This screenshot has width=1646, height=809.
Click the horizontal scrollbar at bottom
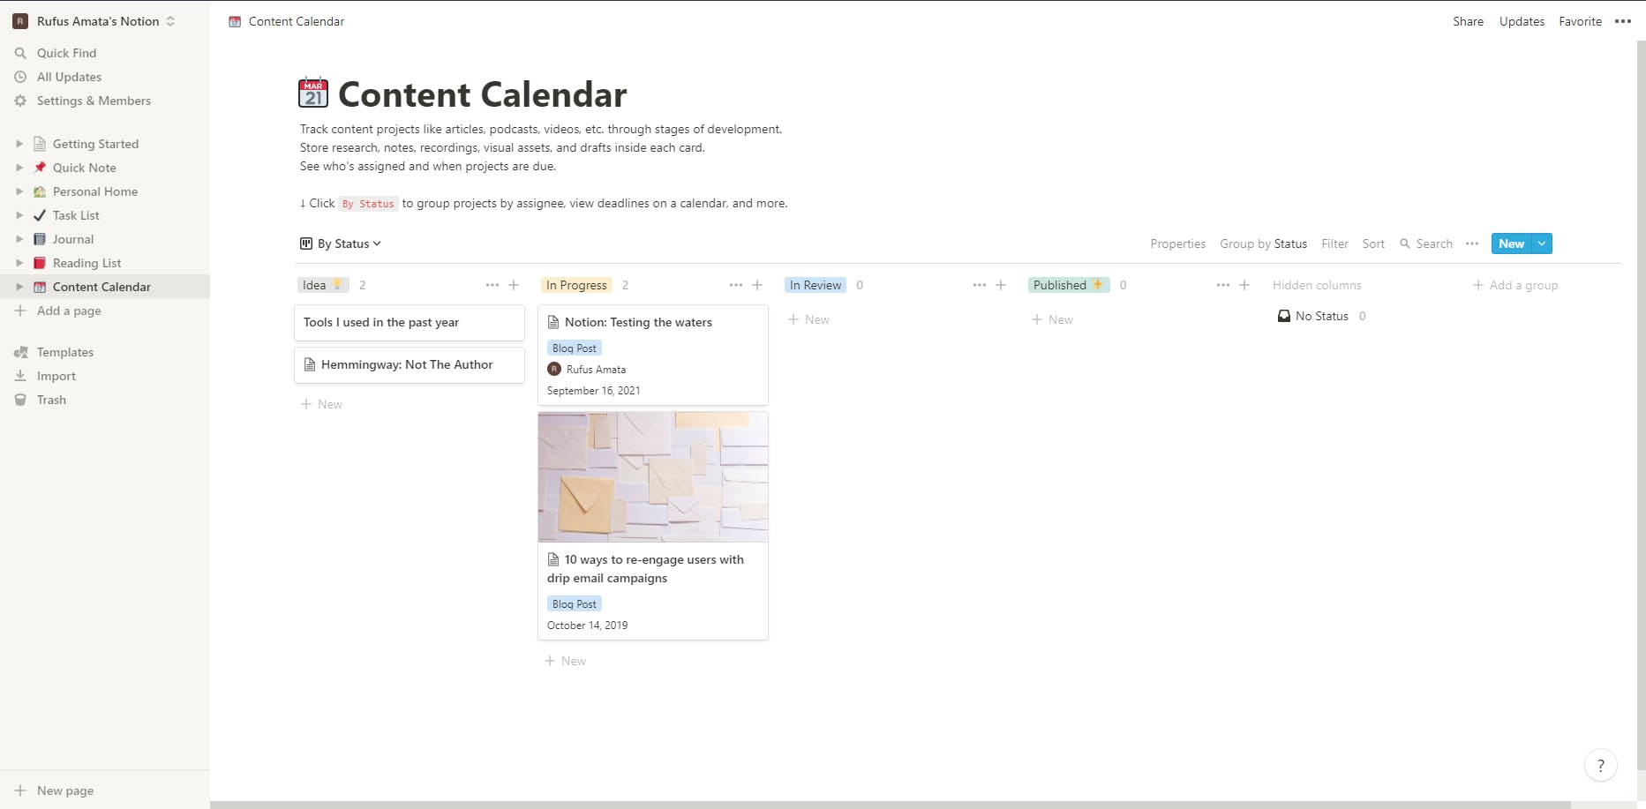point(891,805)
